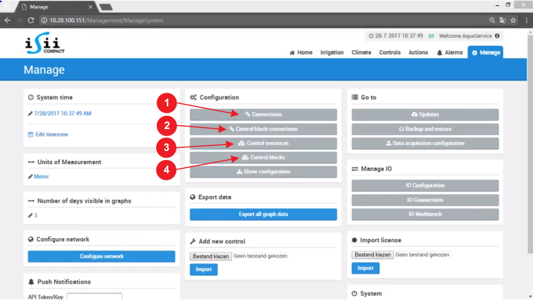Open the Alarms menu
Image resolution: width=533 pixels, height=300 pixels.
coord(450,53)
